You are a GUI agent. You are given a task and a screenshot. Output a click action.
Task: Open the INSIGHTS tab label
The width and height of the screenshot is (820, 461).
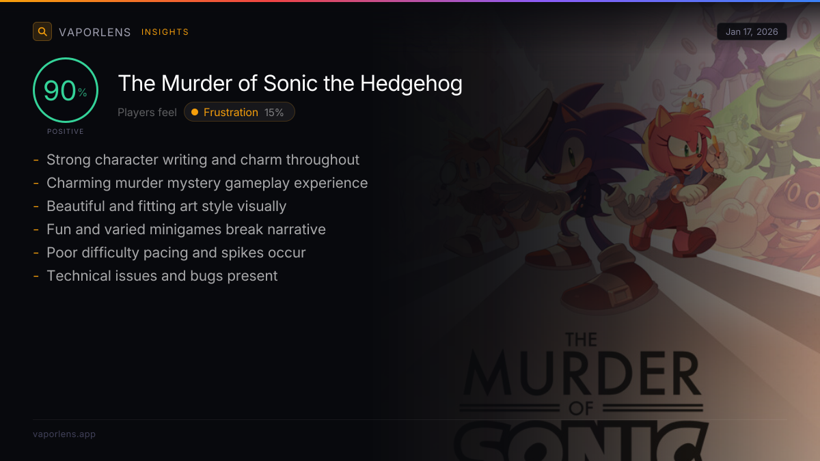(165, 32)
